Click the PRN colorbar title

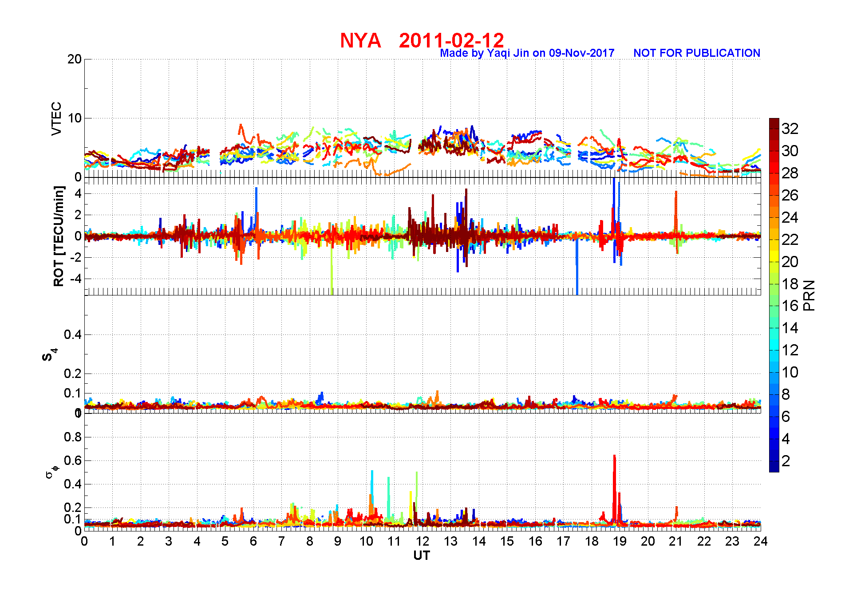click(x=809, y=295)
